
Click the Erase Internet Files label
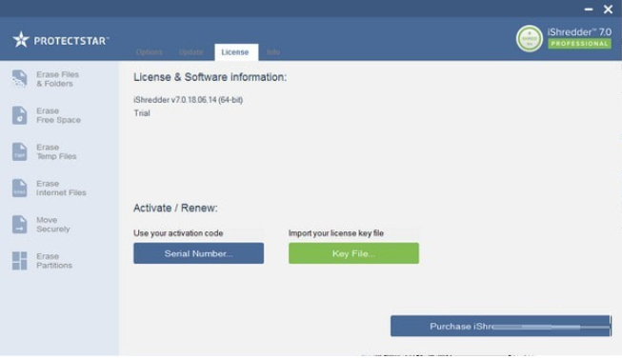tap(61, 188)
